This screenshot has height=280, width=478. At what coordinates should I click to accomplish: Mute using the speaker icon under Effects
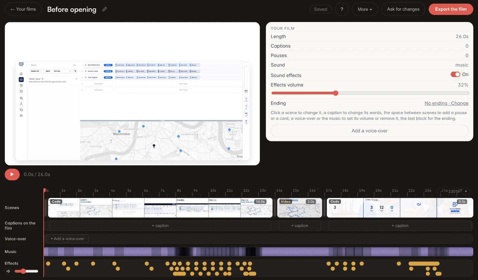8,271
